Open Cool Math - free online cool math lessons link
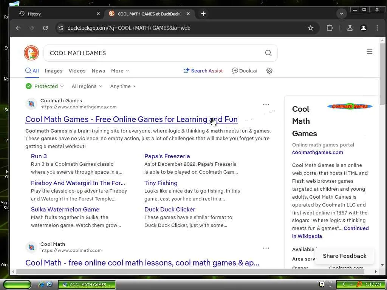This screenshot has width=387, height=290. (142, 263)
